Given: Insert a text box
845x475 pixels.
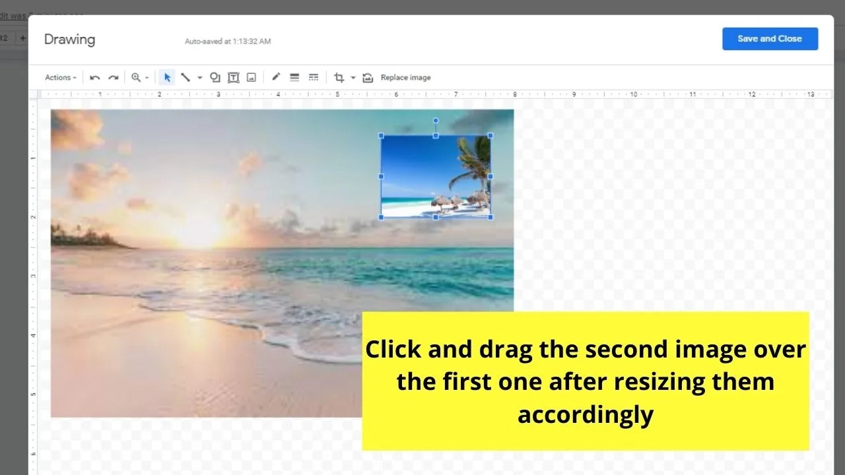Looking at the screenshot, I should (x=233, y=77).
